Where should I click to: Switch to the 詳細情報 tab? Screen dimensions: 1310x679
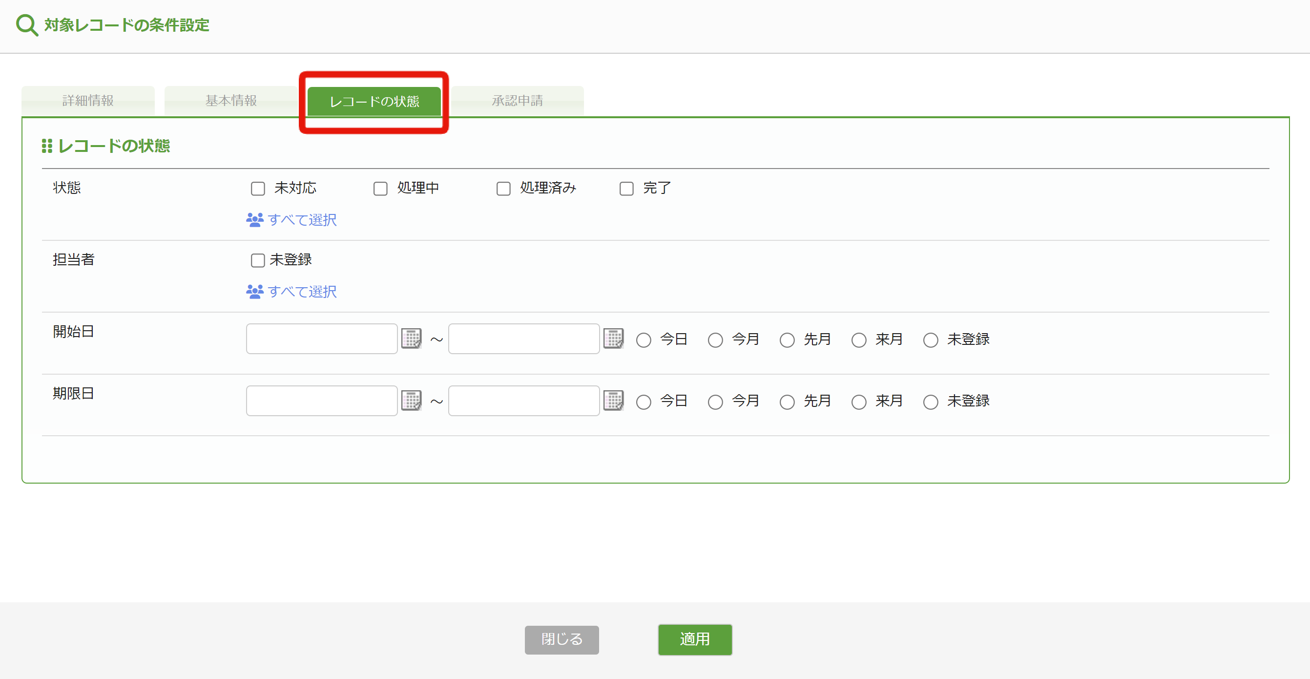[88, 101]
